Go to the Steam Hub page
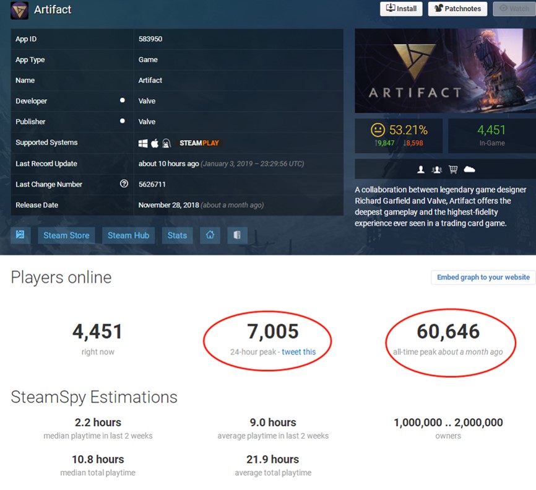The height and width of the screenshot is (490, 536). tap(129, 235)
